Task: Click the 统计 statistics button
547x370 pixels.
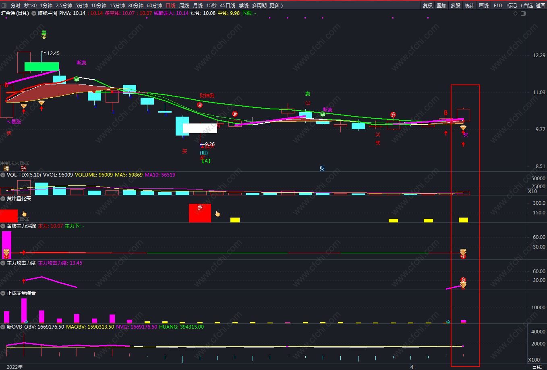Action: pyautogui.click(x=470, y=5)
